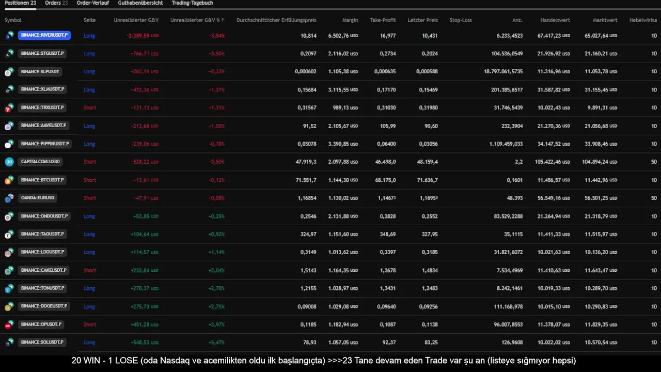Sort by the Seite column header

click(89, 20)
